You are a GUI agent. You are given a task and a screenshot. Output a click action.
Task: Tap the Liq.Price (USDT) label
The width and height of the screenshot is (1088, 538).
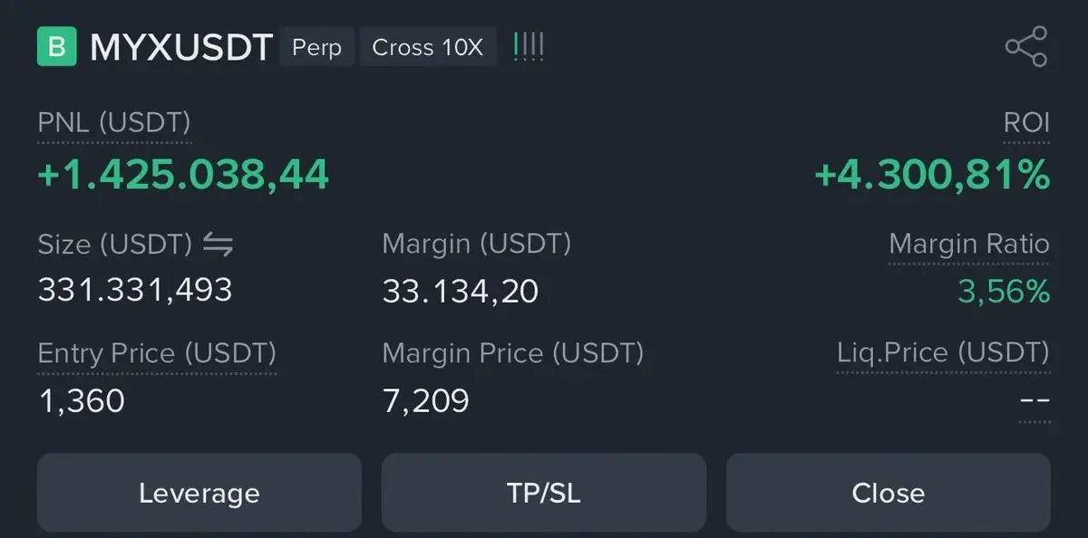[943, 353]
